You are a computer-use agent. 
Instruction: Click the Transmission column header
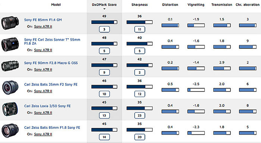point(222,4)
